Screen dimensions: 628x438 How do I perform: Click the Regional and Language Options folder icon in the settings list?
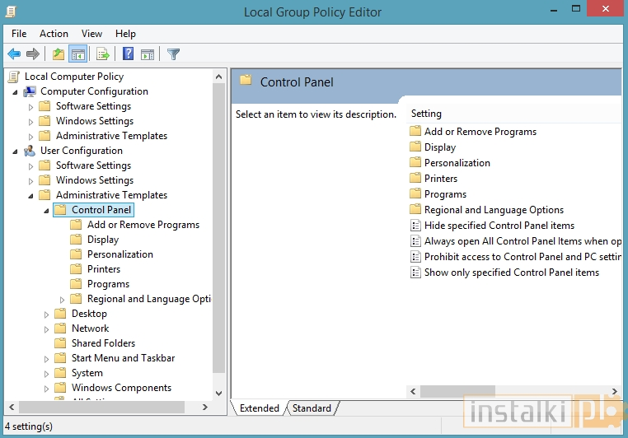[415, 209]
